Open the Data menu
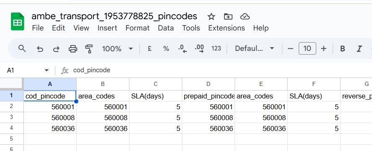Viewport: 372px width, 151px height. pos(166,28)
